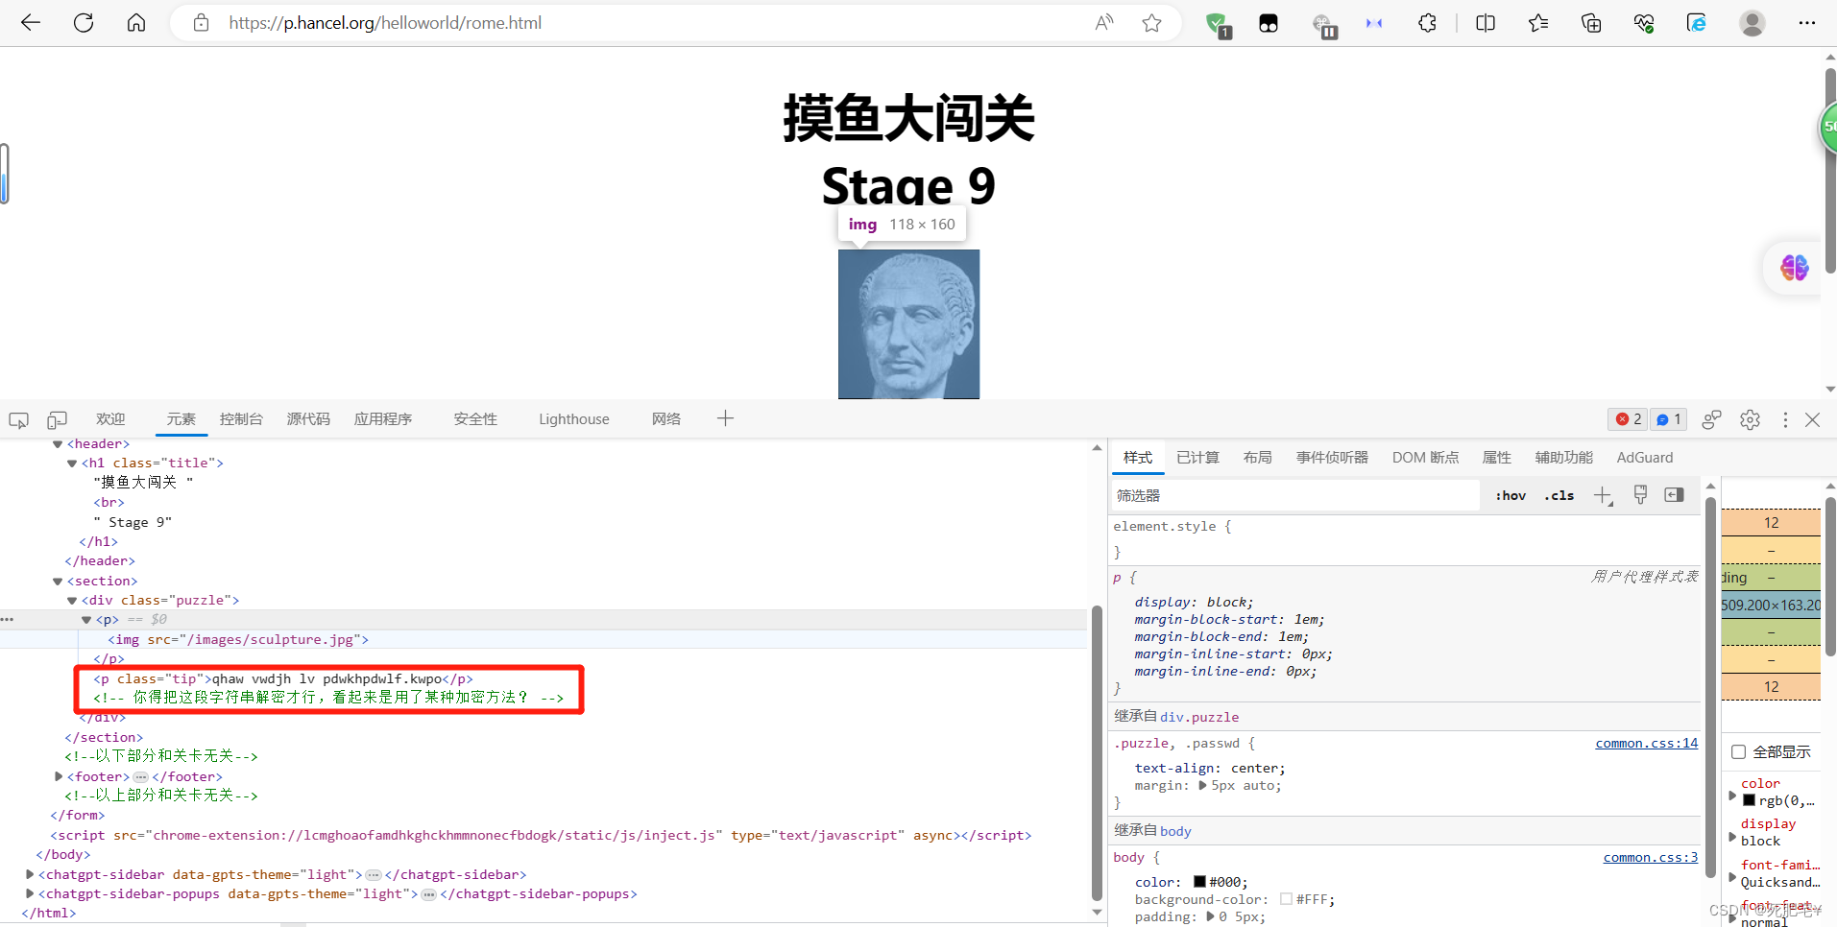The height and width of the screenshot is (927, 1837).
Task: Expand the footer element node
Action: tap(59, 776)
